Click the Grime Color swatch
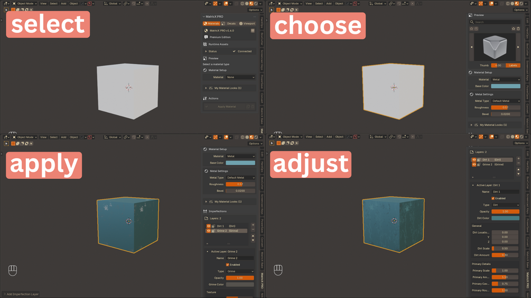Image resolution: width=531 pixels, height=298 pixels. (x=240, y=285)
